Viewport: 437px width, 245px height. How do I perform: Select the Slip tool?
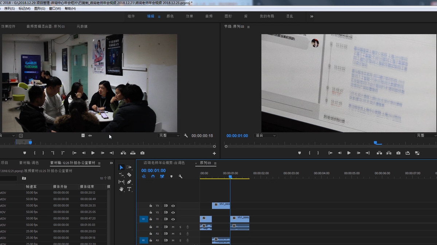[121, 182]
